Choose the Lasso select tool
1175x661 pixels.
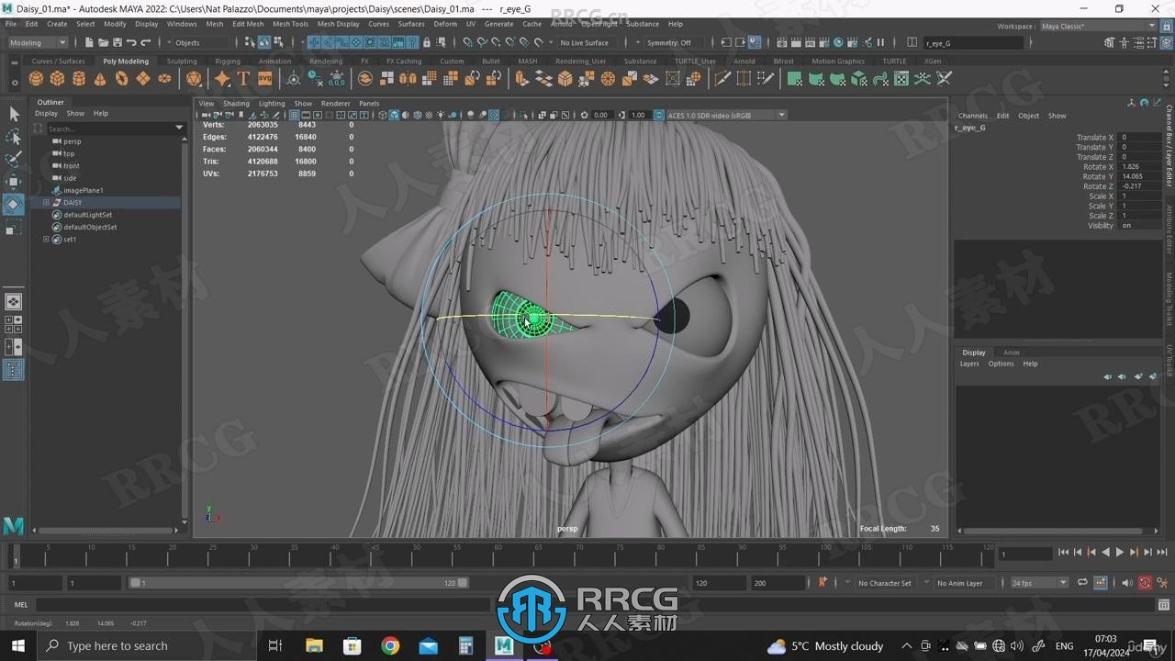(x=14, y=137)
